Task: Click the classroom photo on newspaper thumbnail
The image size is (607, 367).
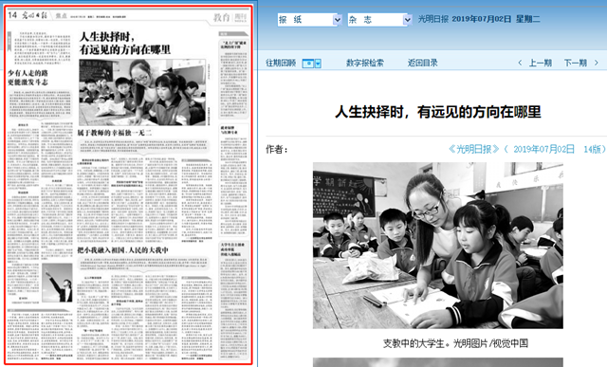Action: [142, 92]
